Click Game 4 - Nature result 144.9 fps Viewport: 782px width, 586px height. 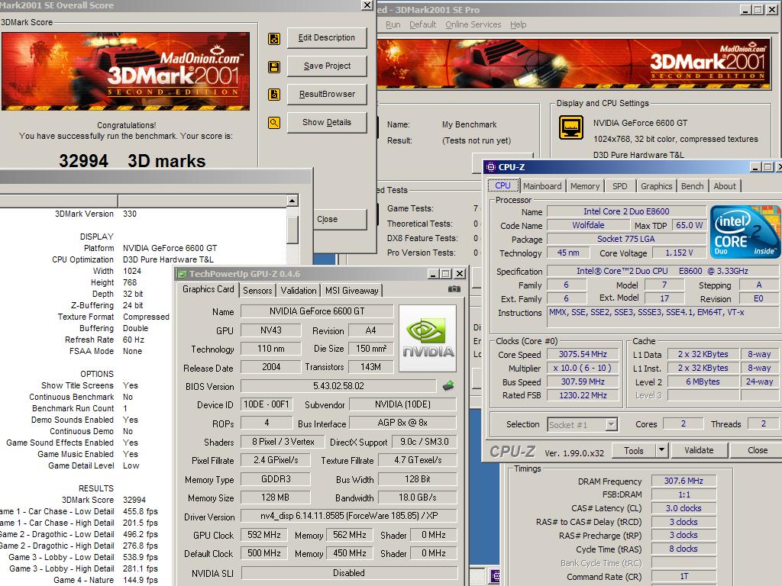click(141, 580)
